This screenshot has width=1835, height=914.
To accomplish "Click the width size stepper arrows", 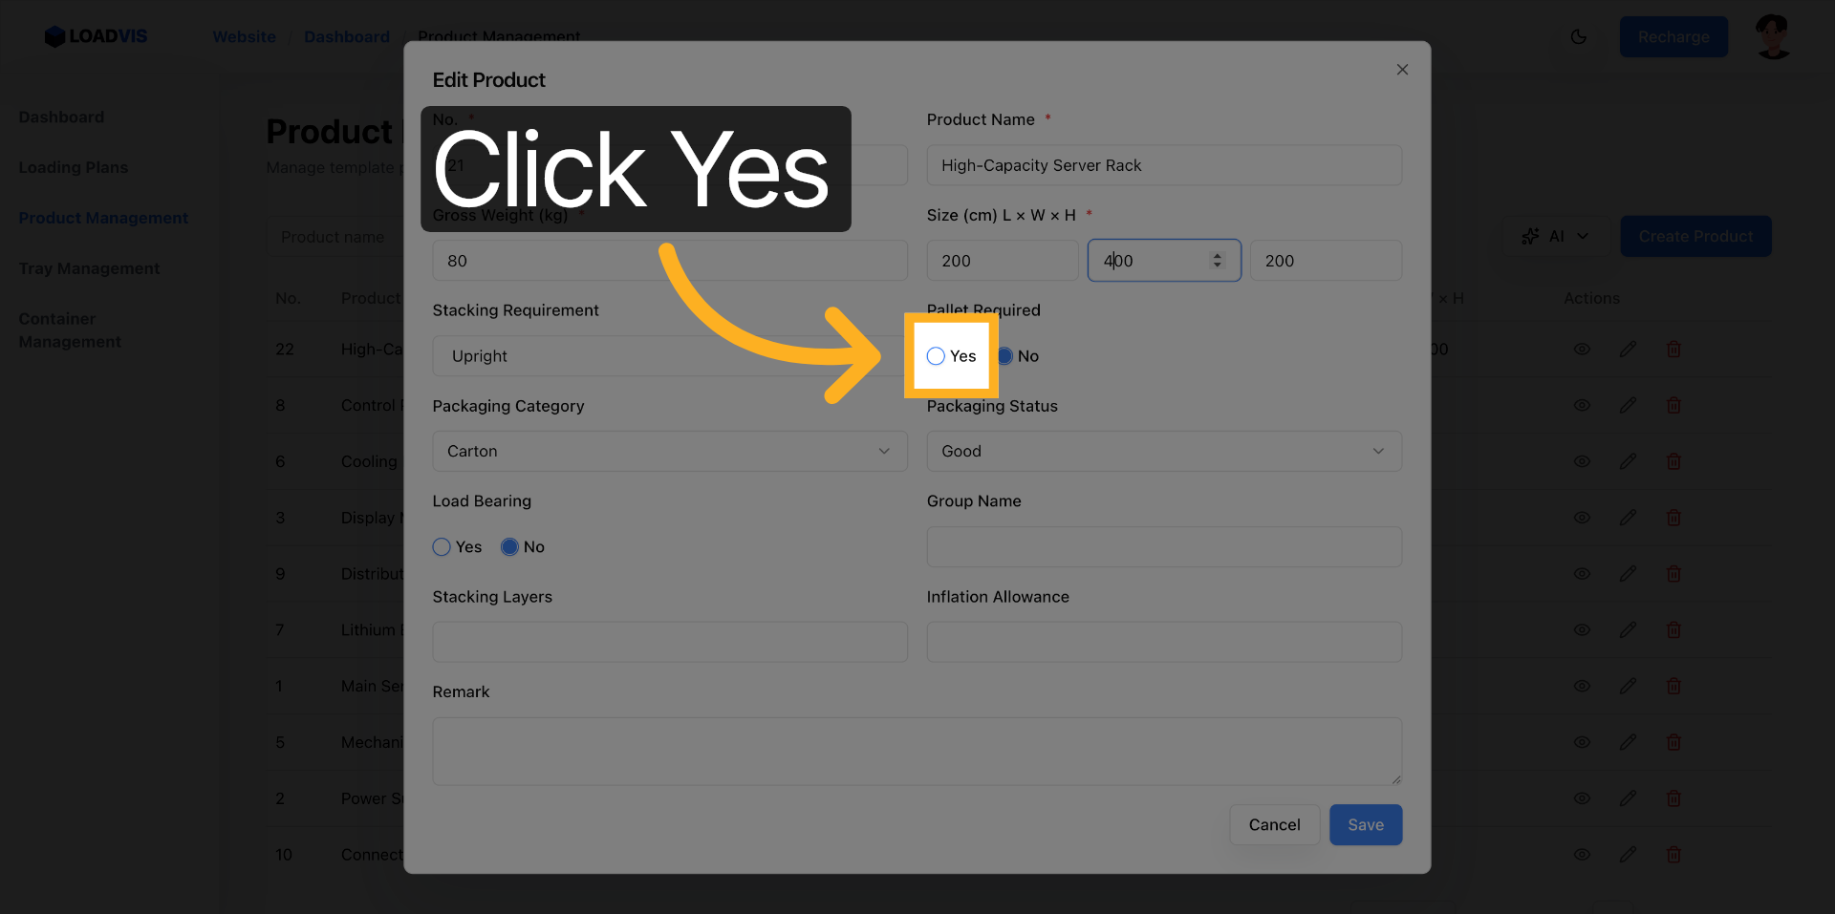I will point(1217,261).
